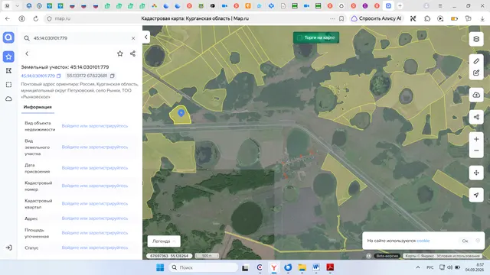The height and width of the screenshot is (275, 490).
Task: Copy the parcel coordinates
Action: click(113, 76)
